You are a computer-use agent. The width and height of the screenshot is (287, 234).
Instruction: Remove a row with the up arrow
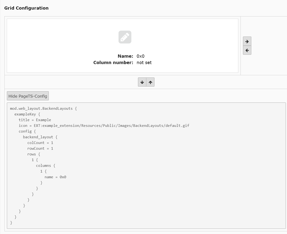click(150, 82)
